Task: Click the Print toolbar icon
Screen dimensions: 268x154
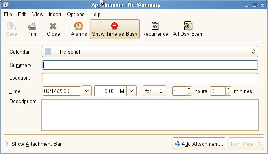Action: tap(32, 26)
